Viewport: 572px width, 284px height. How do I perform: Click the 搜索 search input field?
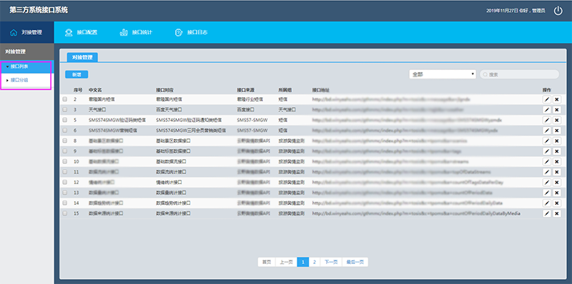click(x=519, y=74)
